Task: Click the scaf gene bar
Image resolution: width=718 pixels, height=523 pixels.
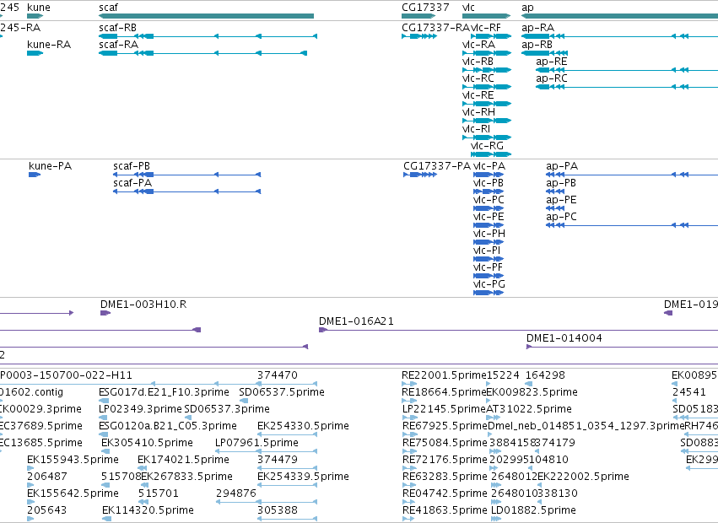Action: [206, 16]
